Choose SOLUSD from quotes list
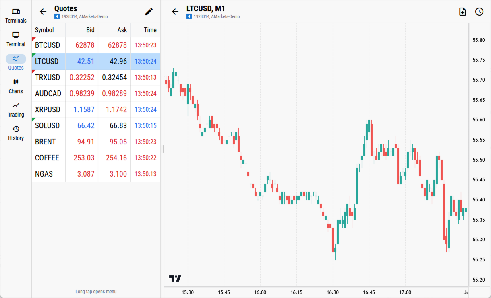This screenshot has height=298, width=491. [x=96, y=126]
